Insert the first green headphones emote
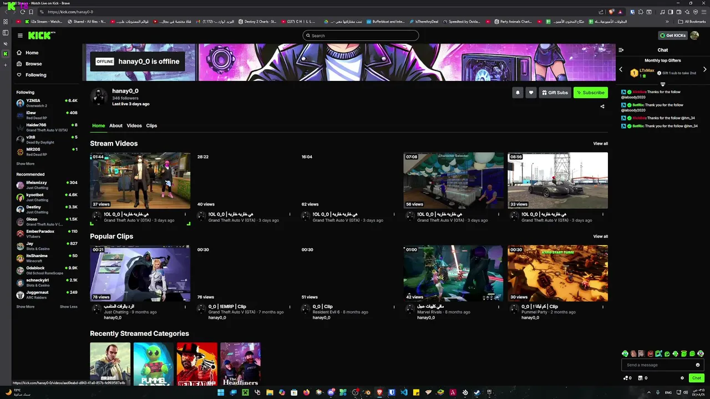This screenshot has height=399, width=710. point(625,354)
